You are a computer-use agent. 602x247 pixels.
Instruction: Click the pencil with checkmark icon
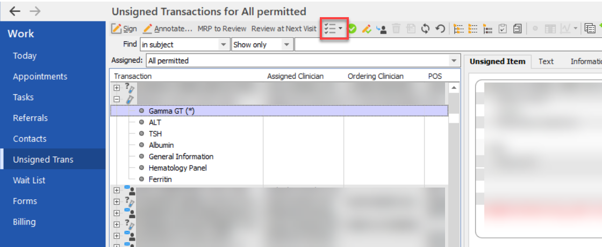(x=367, y=29)
